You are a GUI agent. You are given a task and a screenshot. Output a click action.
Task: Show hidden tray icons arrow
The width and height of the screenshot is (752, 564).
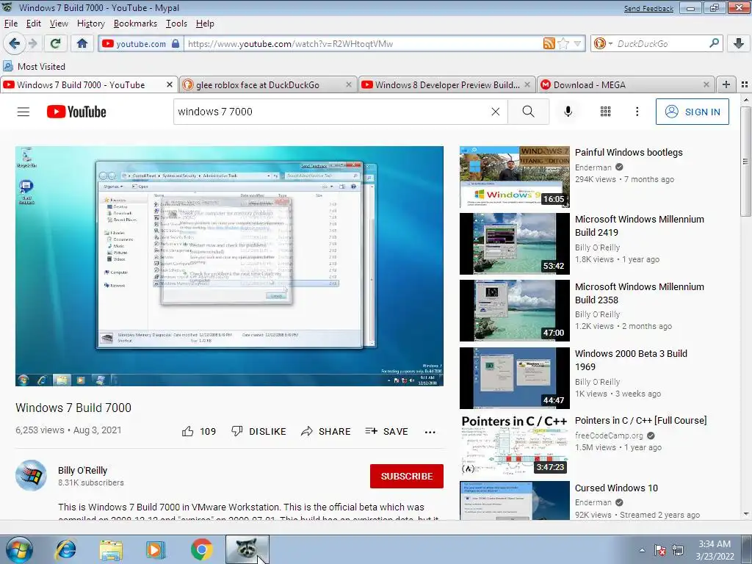642,550
